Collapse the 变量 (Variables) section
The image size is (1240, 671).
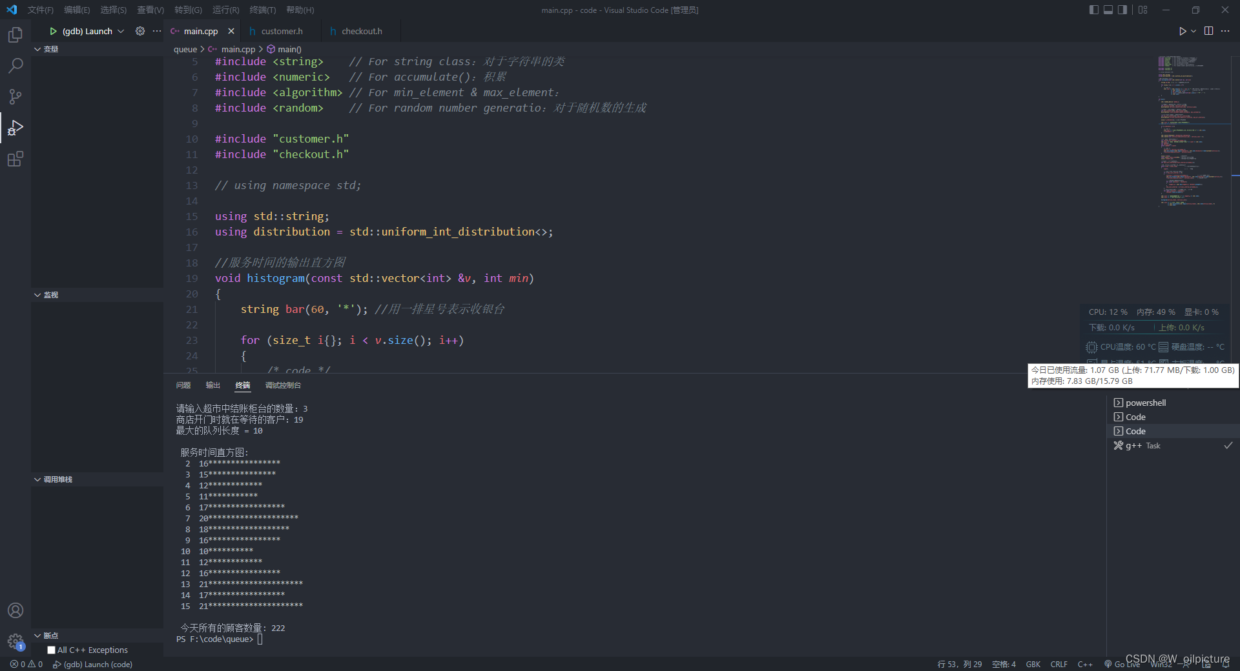pyautogui.click(x=97, y=49)
